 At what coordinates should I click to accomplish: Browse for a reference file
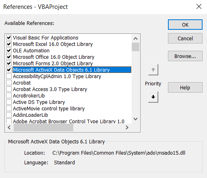click(185, 56)
